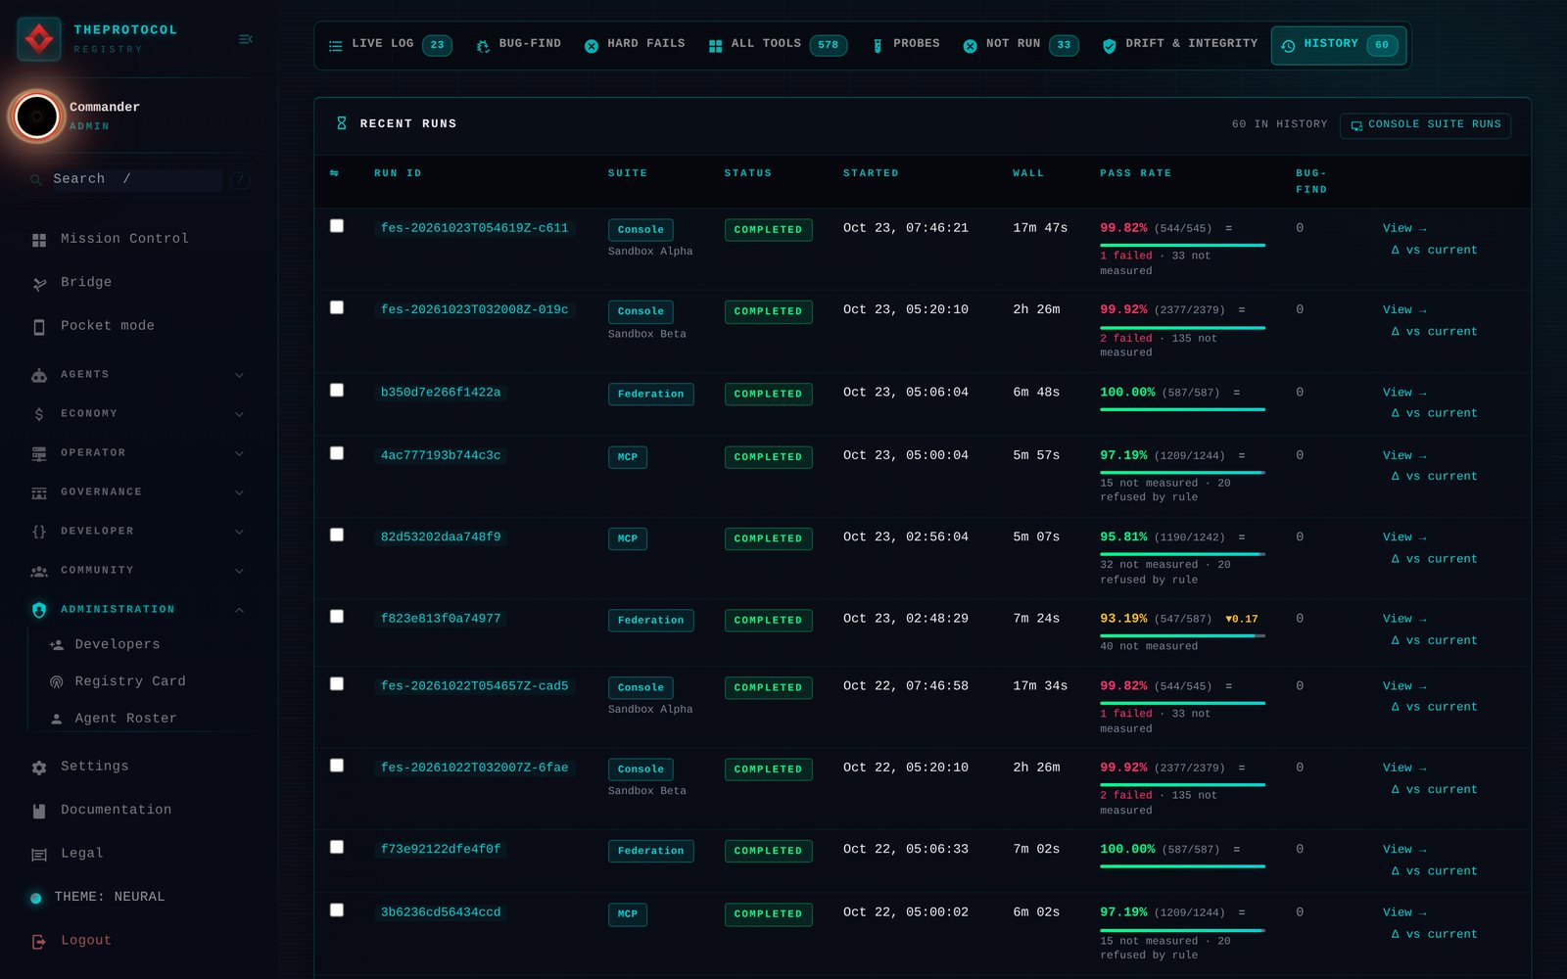The image size is (1567, 979).
Task: Click the Developers people icon
Action: pyautogui.click(x=57, y=645)
